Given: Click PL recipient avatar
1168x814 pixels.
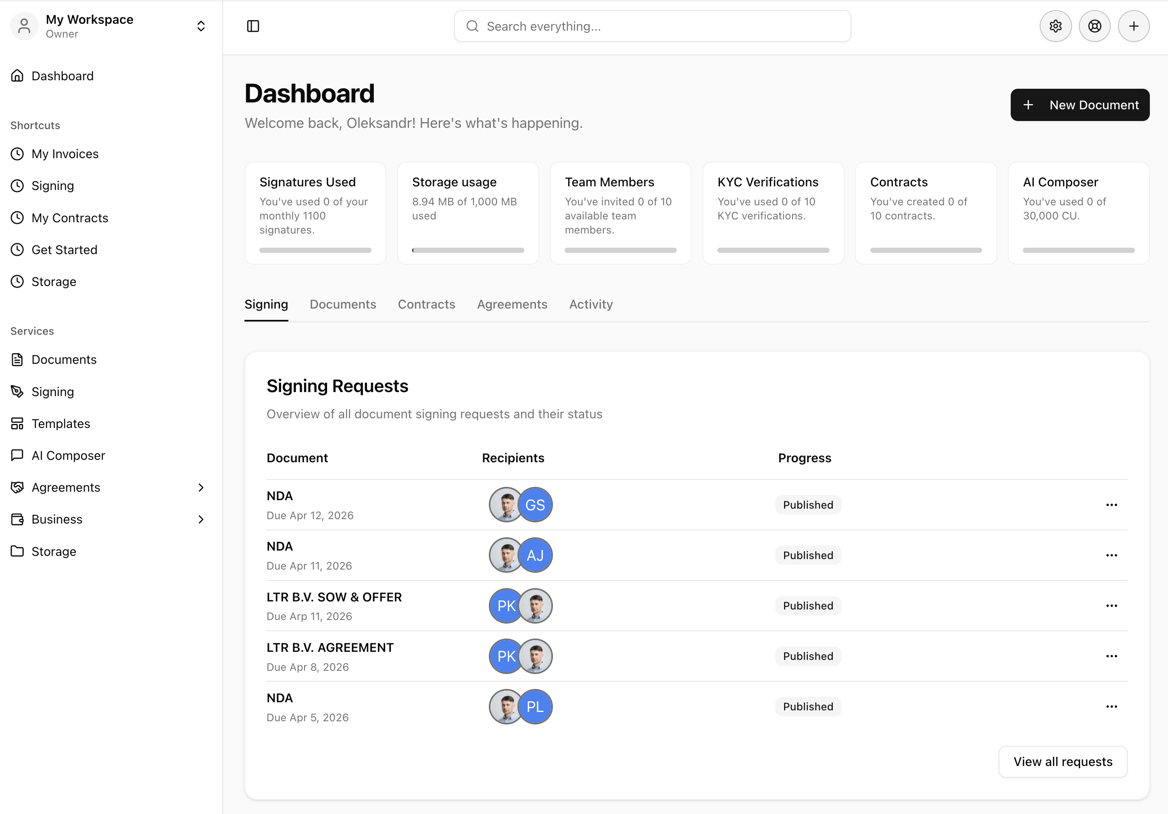Looking at the screenshot, I should click(x=535, y=706).
